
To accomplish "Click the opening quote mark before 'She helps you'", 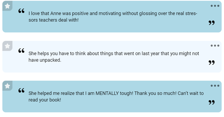I will [21, 51].
